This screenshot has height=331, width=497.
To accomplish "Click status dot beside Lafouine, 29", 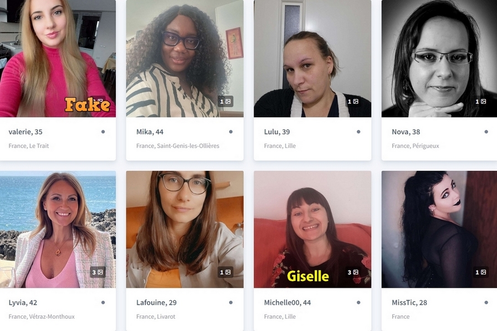I will [231, 302].
